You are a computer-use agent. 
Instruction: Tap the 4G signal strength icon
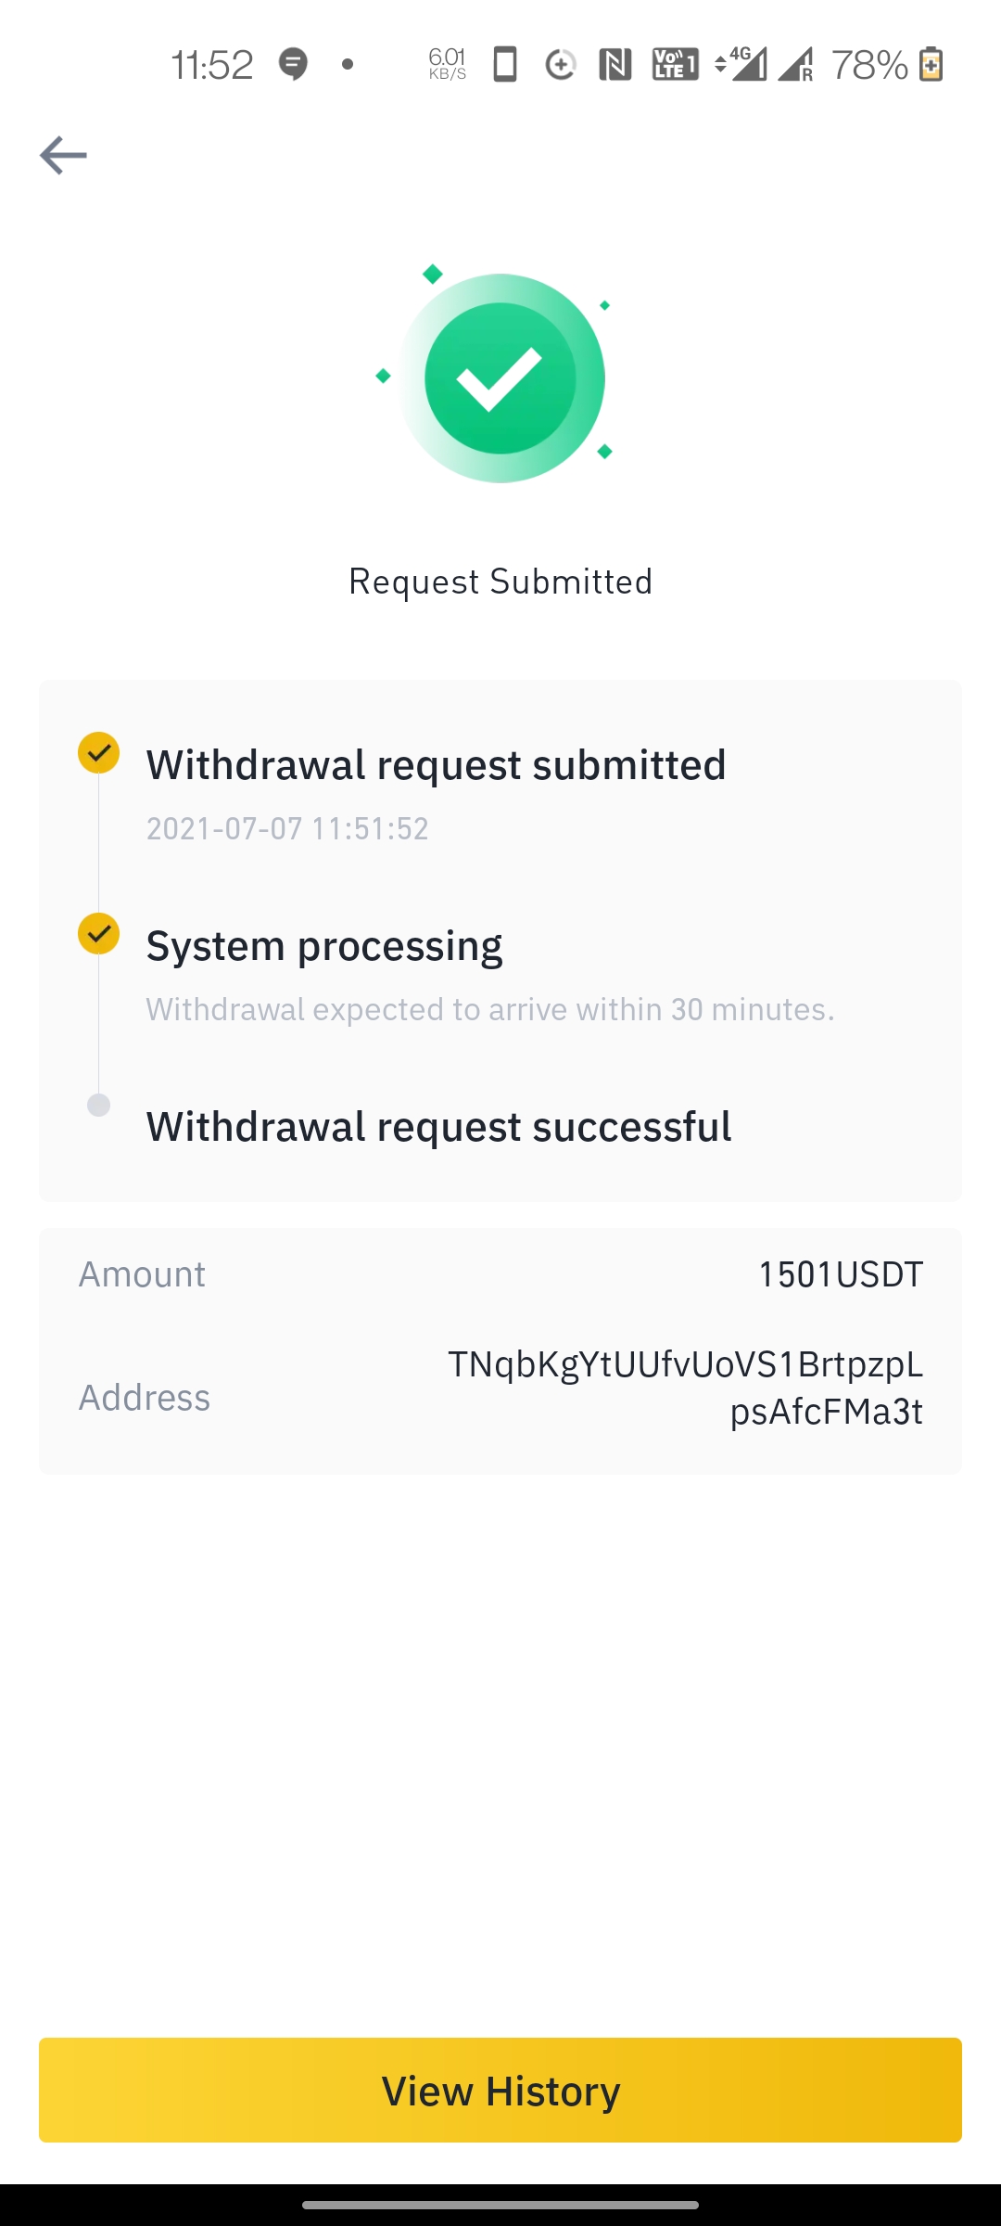pos(742,65)
